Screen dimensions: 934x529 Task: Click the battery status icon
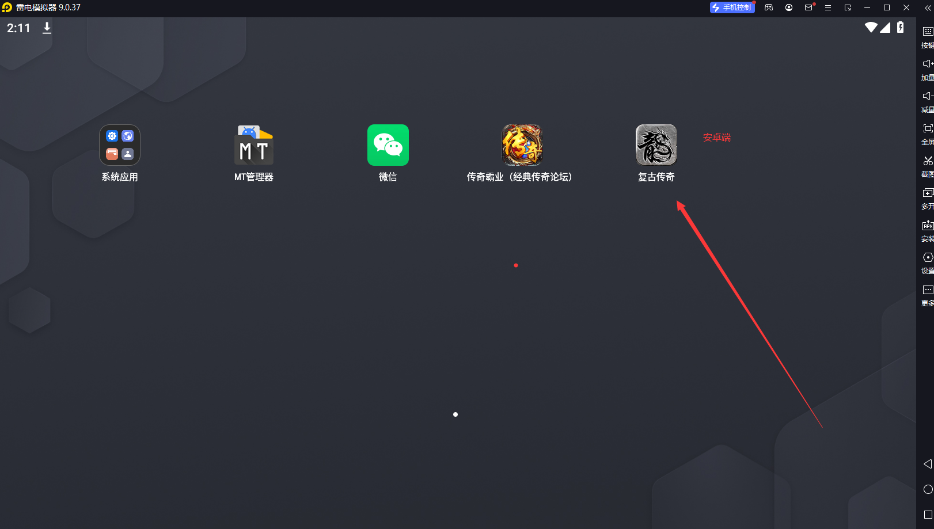tap(901, 27)
